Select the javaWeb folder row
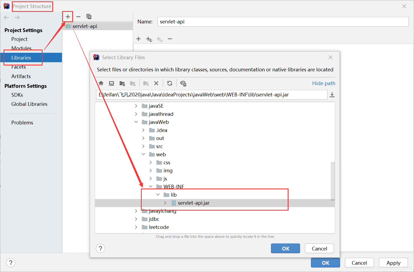The image size is (414, 272). point(215,122)
